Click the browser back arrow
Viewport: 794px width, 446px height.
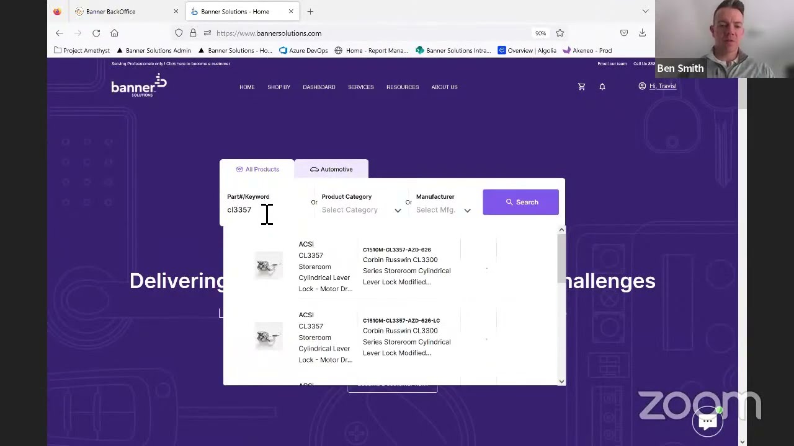[60, 33]
